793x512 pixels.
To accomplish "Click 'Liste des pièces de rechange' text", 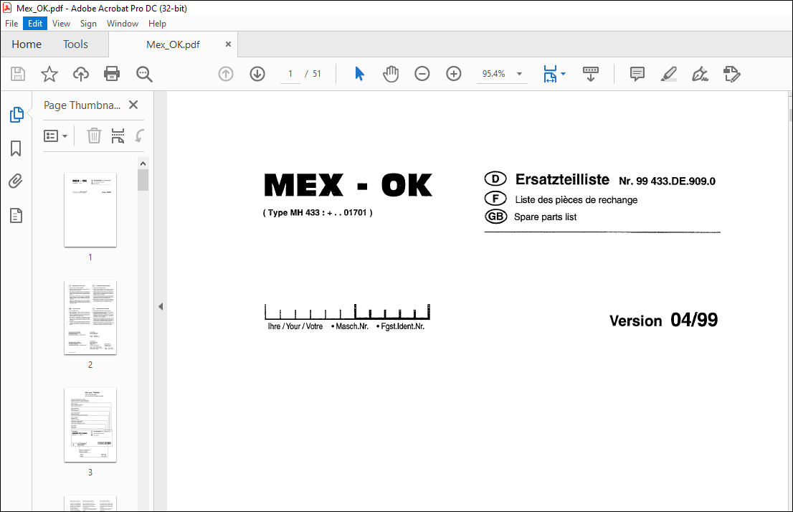I will pos(576,200).
